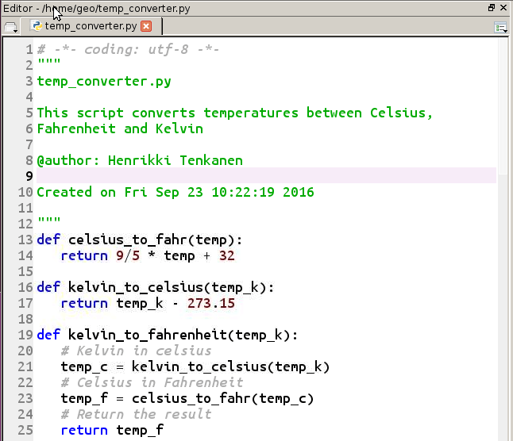The height and width of the screenshot is (441, 513).
Task: Click 'def celsius_to_fahr(temp):' line
Action: pyautogui.click(x=140, y=240)
